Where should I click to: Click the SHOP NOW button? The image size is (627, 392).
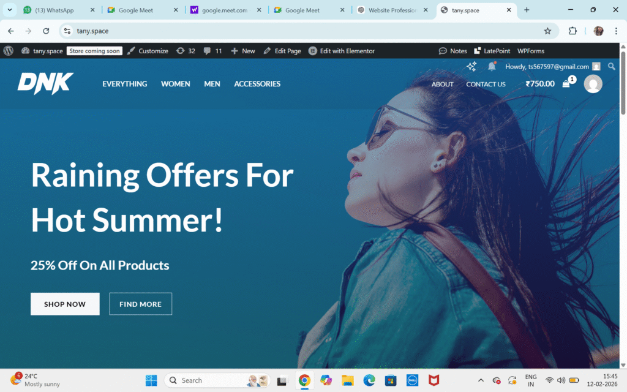65,304
